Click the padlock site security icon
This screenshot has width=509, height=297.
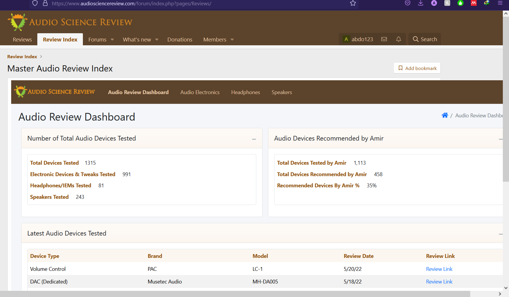tap(45, 3)
